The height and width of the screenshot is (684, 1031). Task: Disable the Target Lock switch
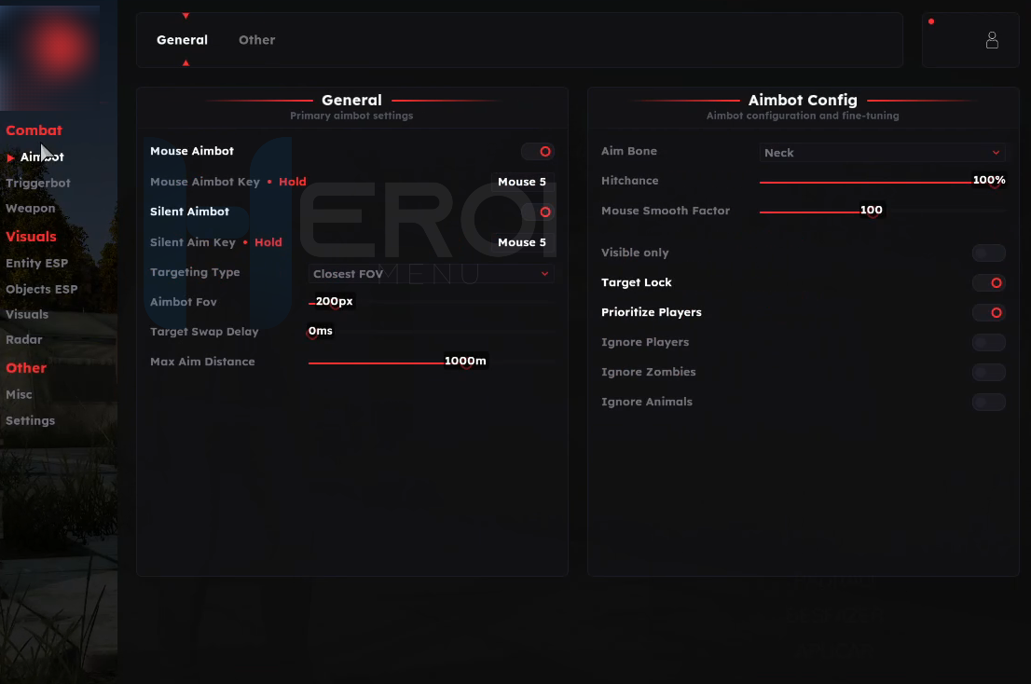[x=988, y=282]
